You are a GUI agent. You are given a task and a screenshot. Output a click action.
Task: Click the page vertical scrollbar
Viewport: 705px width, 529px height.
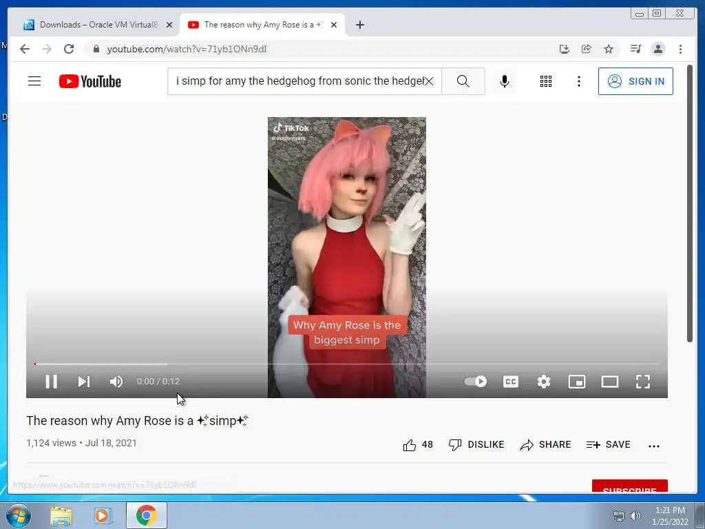tap(690, 203)
